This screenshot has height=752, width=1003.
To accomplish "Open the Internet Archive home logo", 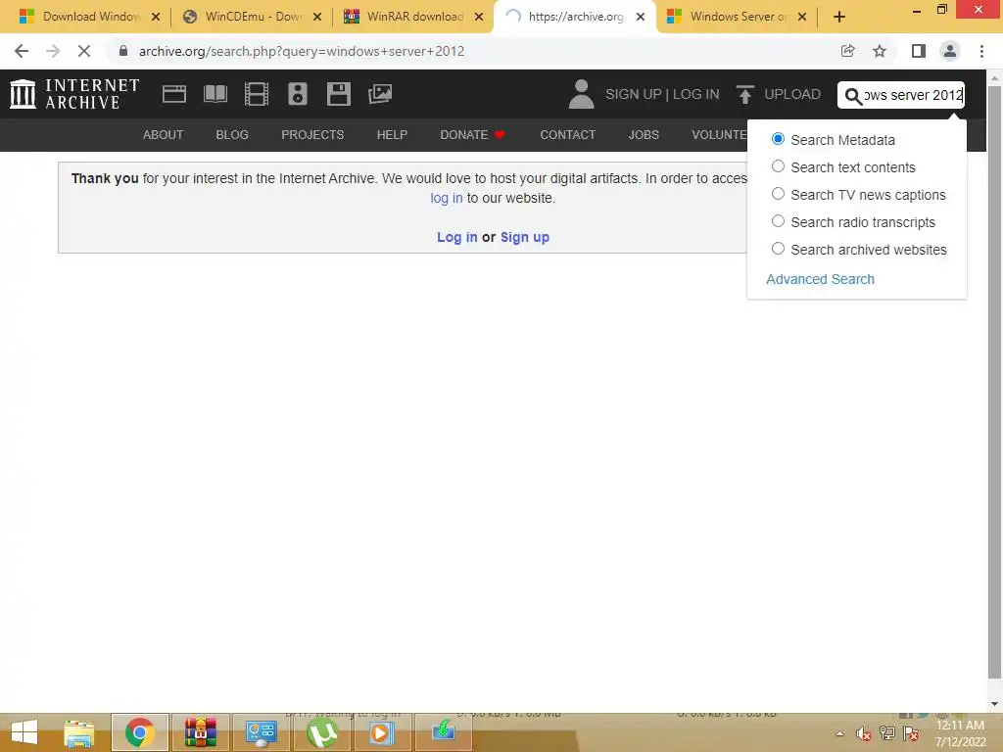I will pyautogui.click(x=74, y=94).
